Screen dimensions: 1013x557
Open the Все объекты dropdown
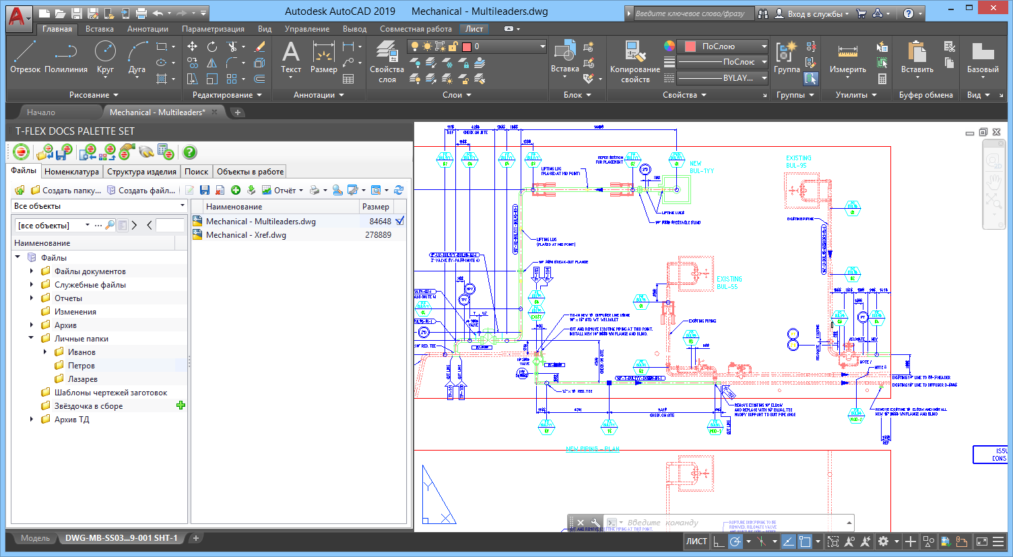click(99, 206)
